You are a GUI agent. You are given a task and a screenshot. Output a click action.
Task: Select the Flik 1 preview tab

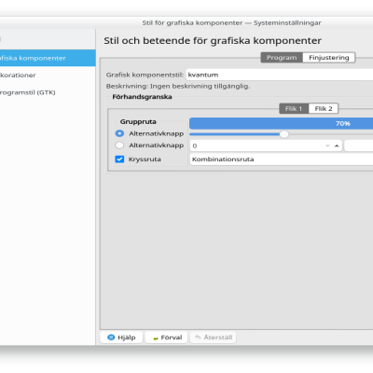pos(294,108)
